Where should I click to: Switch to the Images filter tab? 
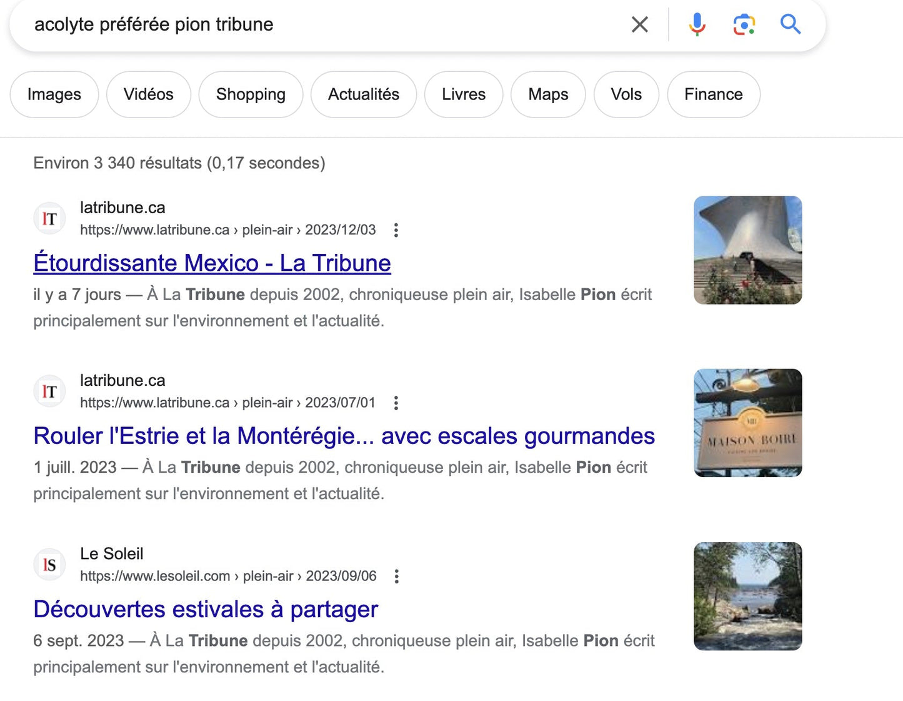[54, 94]
